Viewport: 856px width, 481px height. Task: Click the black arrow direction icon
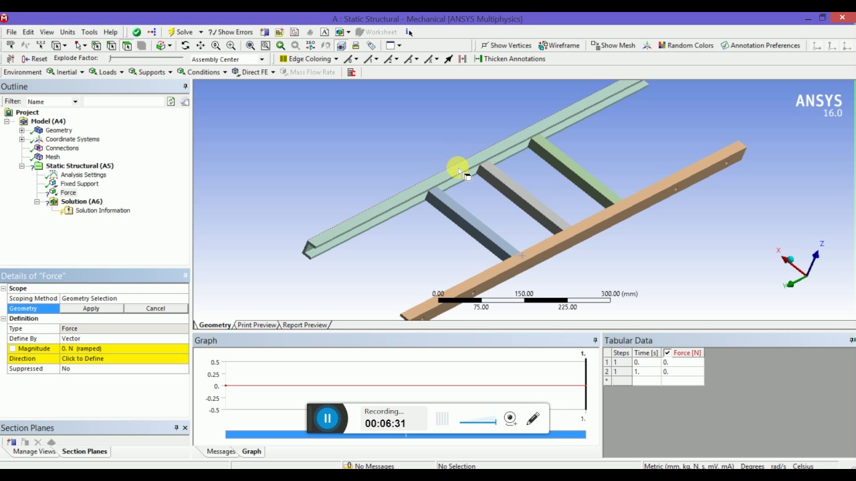tap(449, 59)
